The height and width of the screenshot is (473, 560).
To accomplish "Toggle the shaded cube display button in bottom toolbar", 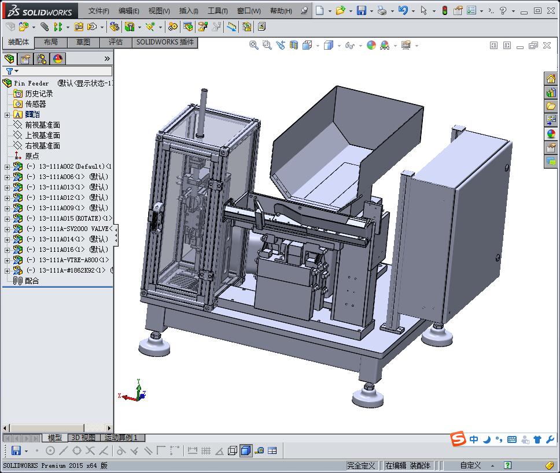I will [246, 450].
